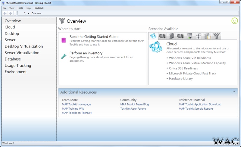241x147 pixels.
Task: Select Desktop Virtualization in left navigation
Action: (x=29, y=46)
